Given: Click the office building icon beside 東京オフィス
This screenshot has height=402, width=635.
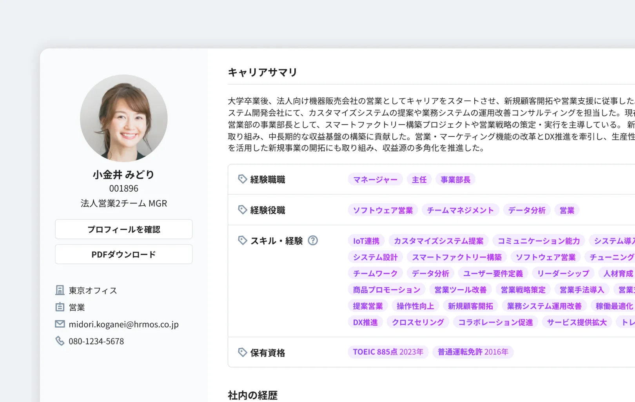Looking at the screenshot, I should (60, 290).
